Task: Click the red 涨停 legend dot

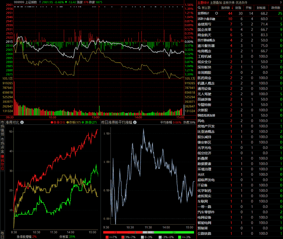Action: (52, 122)
